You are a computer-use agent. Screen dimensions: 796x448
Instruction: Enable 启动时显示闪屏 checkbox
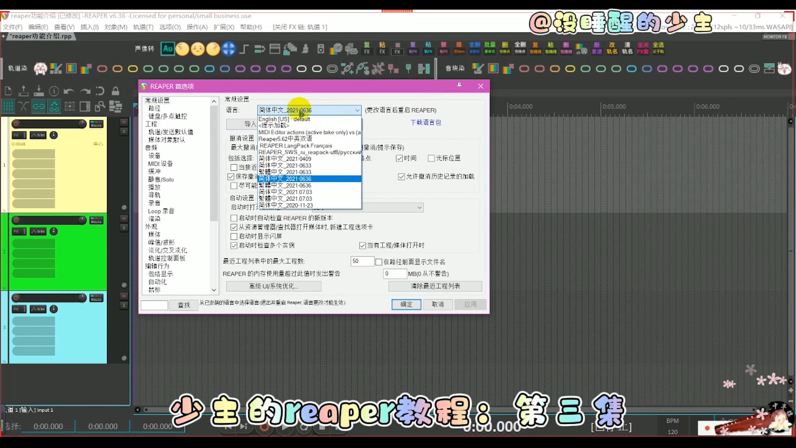(x=234, y=236)
